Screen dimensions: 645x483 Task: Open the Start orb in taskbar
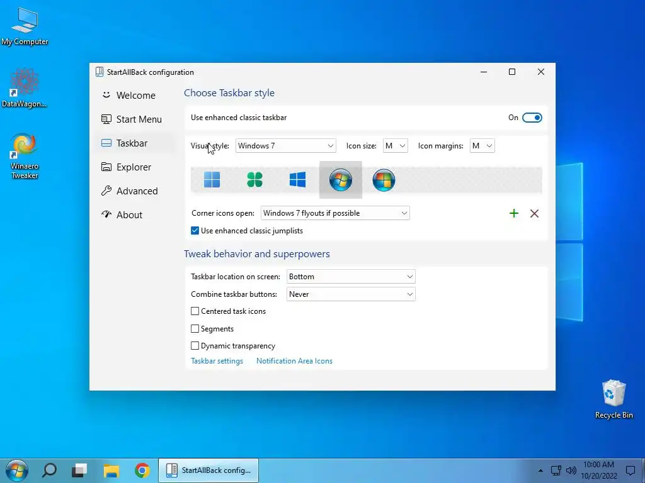coord(17,470)
